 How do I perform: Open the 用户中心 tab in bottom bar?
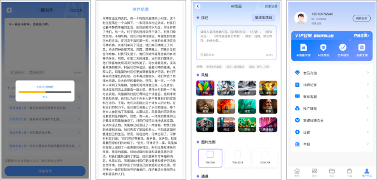click(367, 172)
